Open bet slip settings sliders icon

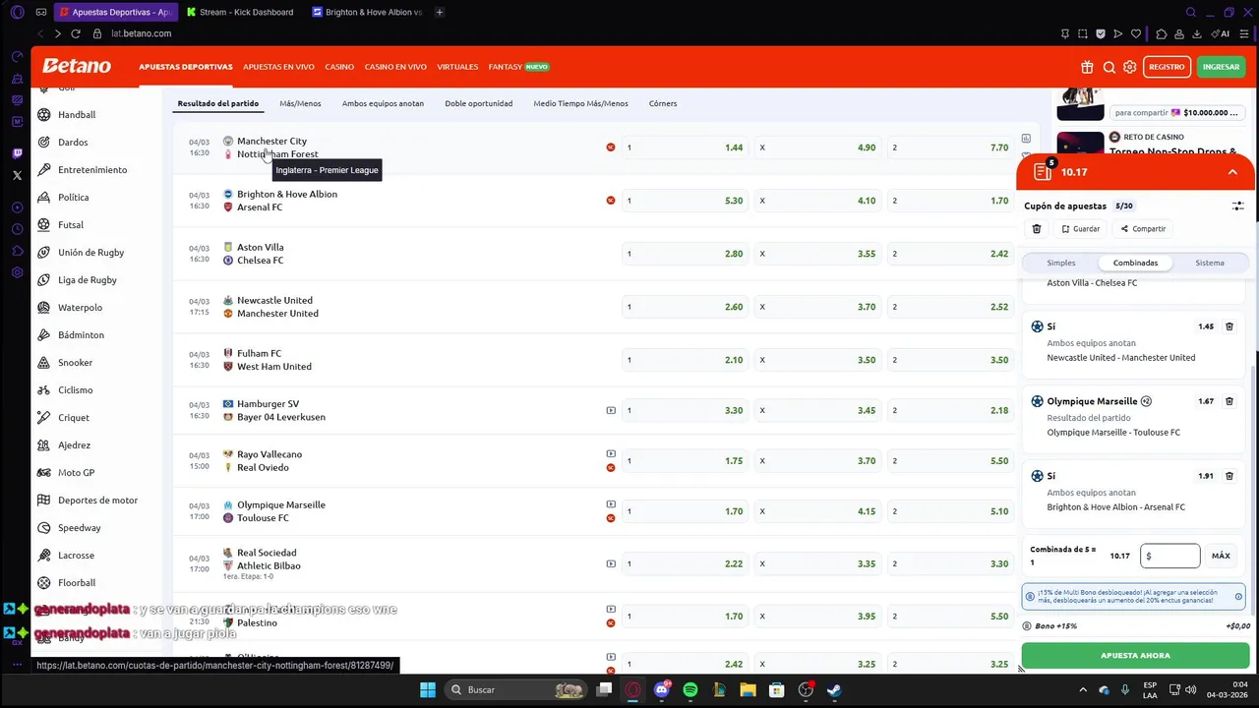point(1238,206)
